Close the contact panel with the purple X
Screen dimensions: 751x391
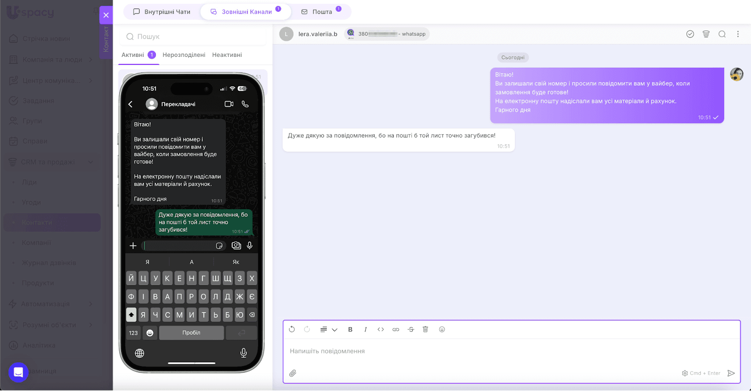click(106, 15)
